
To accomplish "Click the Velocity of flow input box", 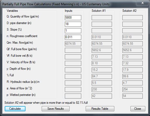I will [73, 63].
